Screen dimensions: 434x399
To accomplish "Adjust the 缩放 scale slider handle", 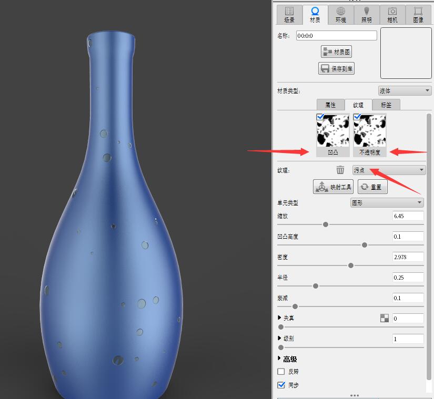I will tap(326, 224).
